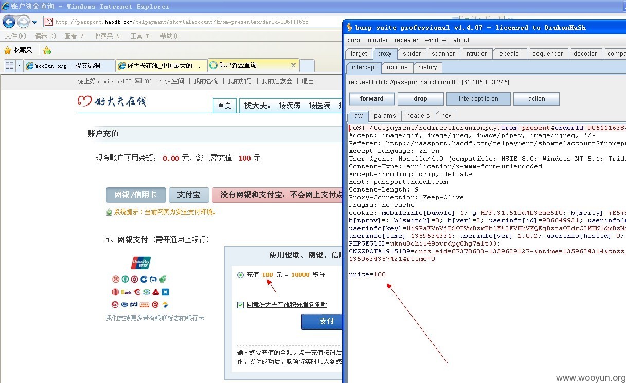
Task: Open the action button menu
Action: pyautogui.click(x=536, y=99)
